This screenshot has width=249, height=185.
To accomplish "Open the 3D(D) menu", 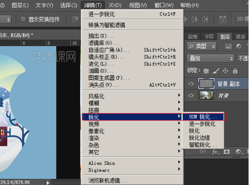I will [115, 5].
